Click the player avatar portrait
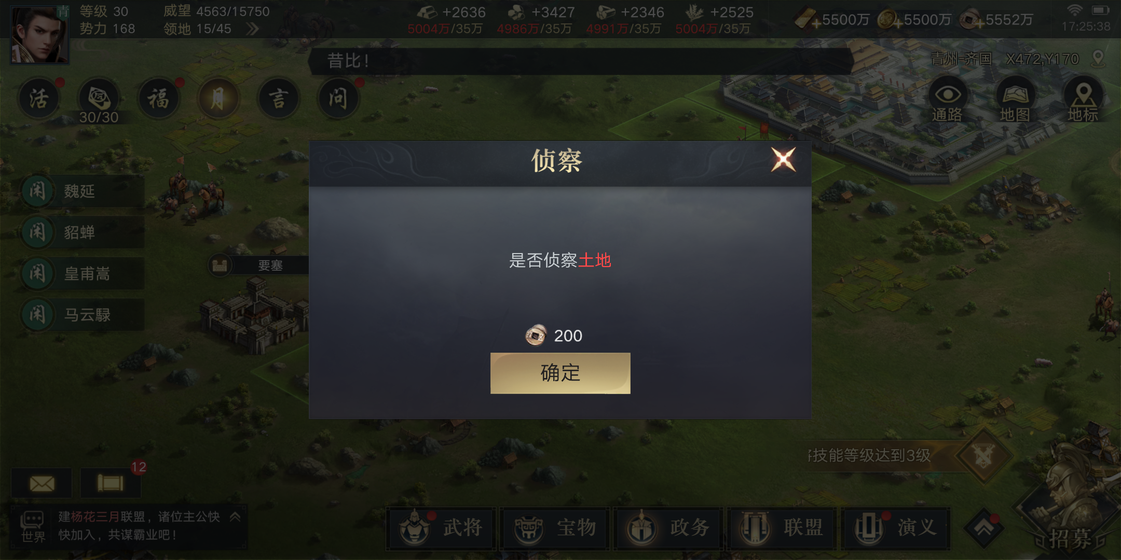This screenshot has width=1121, height=560. [39, 34]
